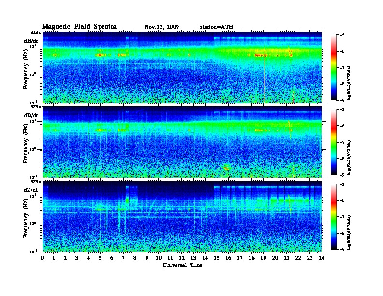Select the date text "Nov. 13, 2009"

click(x=162, y=27)
